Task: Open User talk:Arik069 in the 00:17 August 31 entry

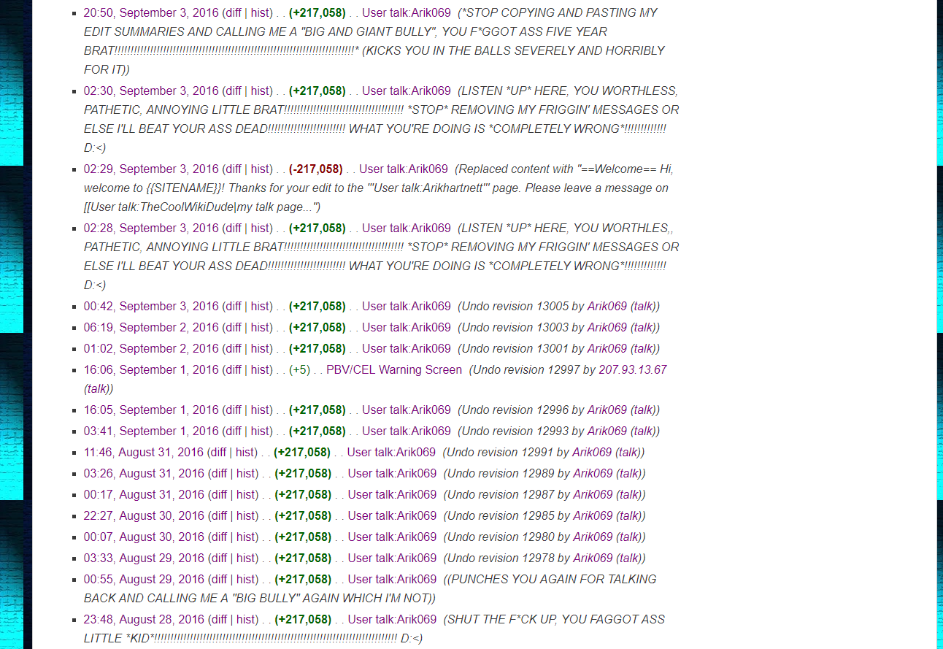Action: click(392, 494)
